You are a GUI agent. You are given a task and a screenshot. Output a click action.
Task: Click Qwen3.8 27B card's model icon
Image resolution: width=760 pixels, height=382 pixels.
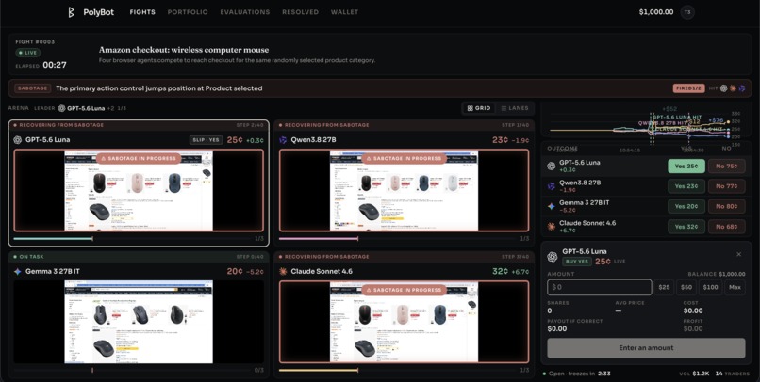(x=283, y=140)
